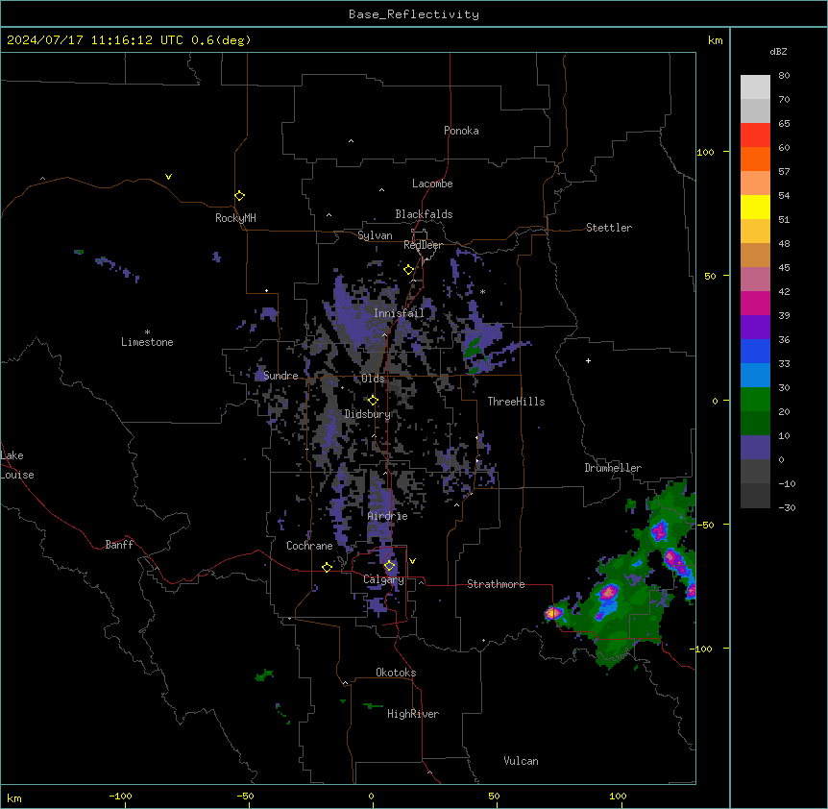Click the bottom-axis 50 km tick label
This screenshot has height=809, width=828.
click(494, 796)
